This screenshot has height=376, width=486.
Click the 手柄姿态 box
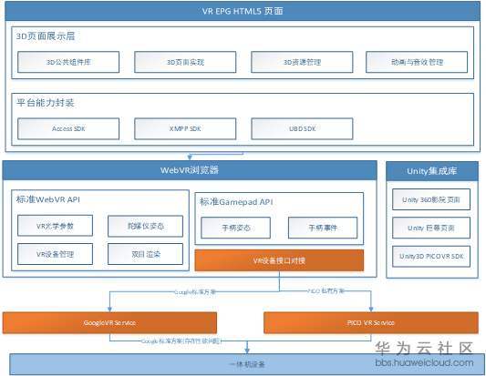pos(235,228)
